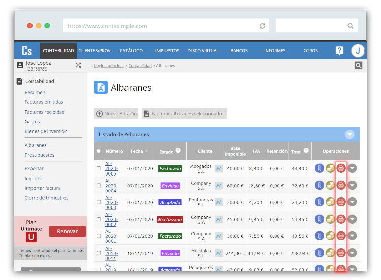
Task: Click the Cs Contasimple logo
Action: pyautogui.click(x=27, y=50)
